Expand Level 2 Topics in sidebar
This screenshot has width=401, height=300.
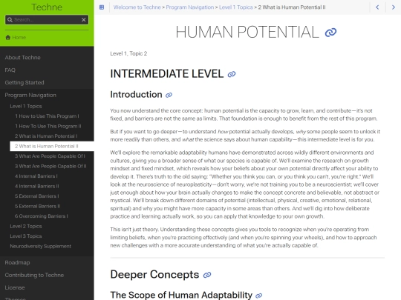tap(26, 226)
